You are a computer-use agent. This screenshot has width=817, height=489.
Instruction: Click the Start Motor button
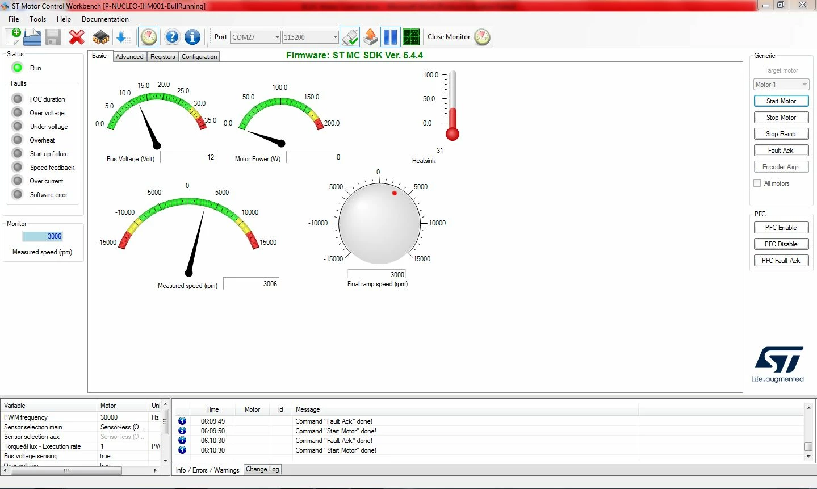click(781, 101)
